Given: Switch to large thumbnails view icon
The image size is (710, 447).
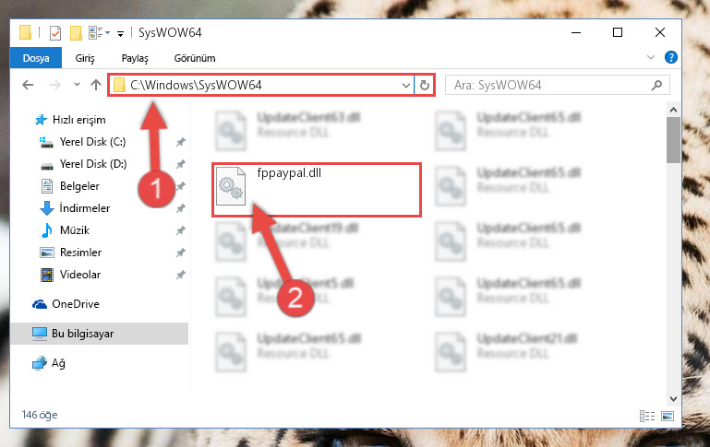Looking at the screenshot, I should 668,416.
